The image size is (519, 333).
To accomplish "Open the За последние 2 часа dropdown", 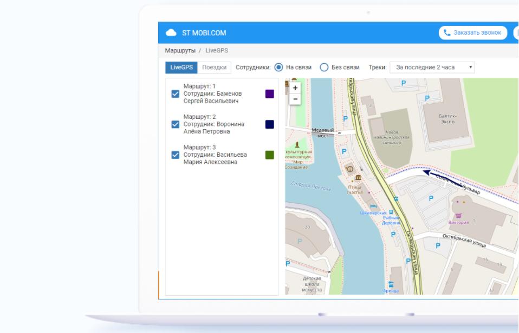I will (x=432, y=68).
